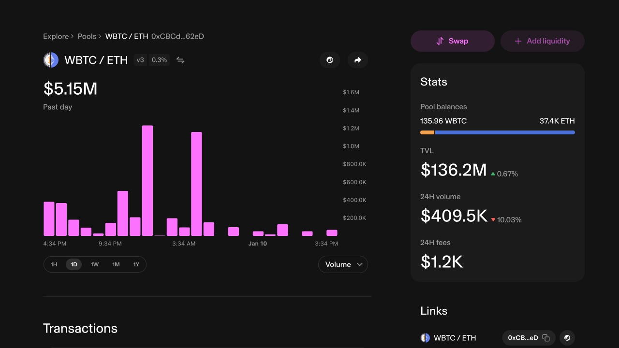The height and width of the screenshot is (348, 619).
Task: Click the $5.15M volume value
Action: coord(71,89)
